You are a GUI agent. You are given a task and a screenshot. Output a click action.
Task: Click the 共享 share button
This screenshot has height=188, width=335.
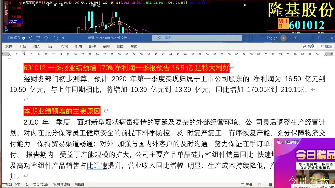point(309,46)
